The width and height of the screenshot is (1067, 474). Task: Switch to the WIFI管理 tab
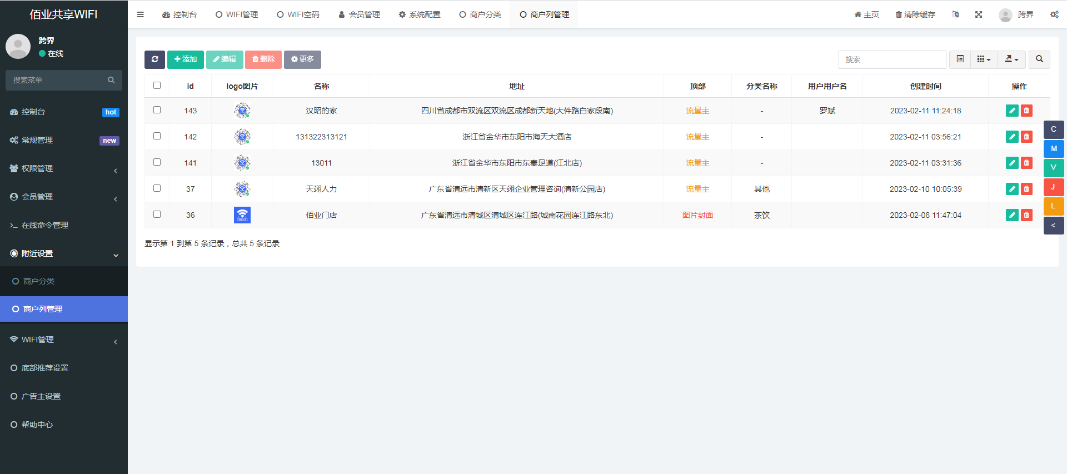pos(237,14)
